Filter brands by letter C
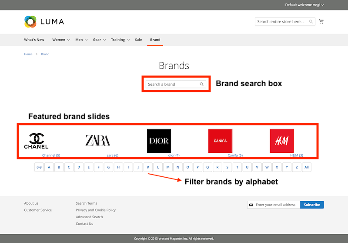This screenshot has width=348, height=243. click(69, 167)
